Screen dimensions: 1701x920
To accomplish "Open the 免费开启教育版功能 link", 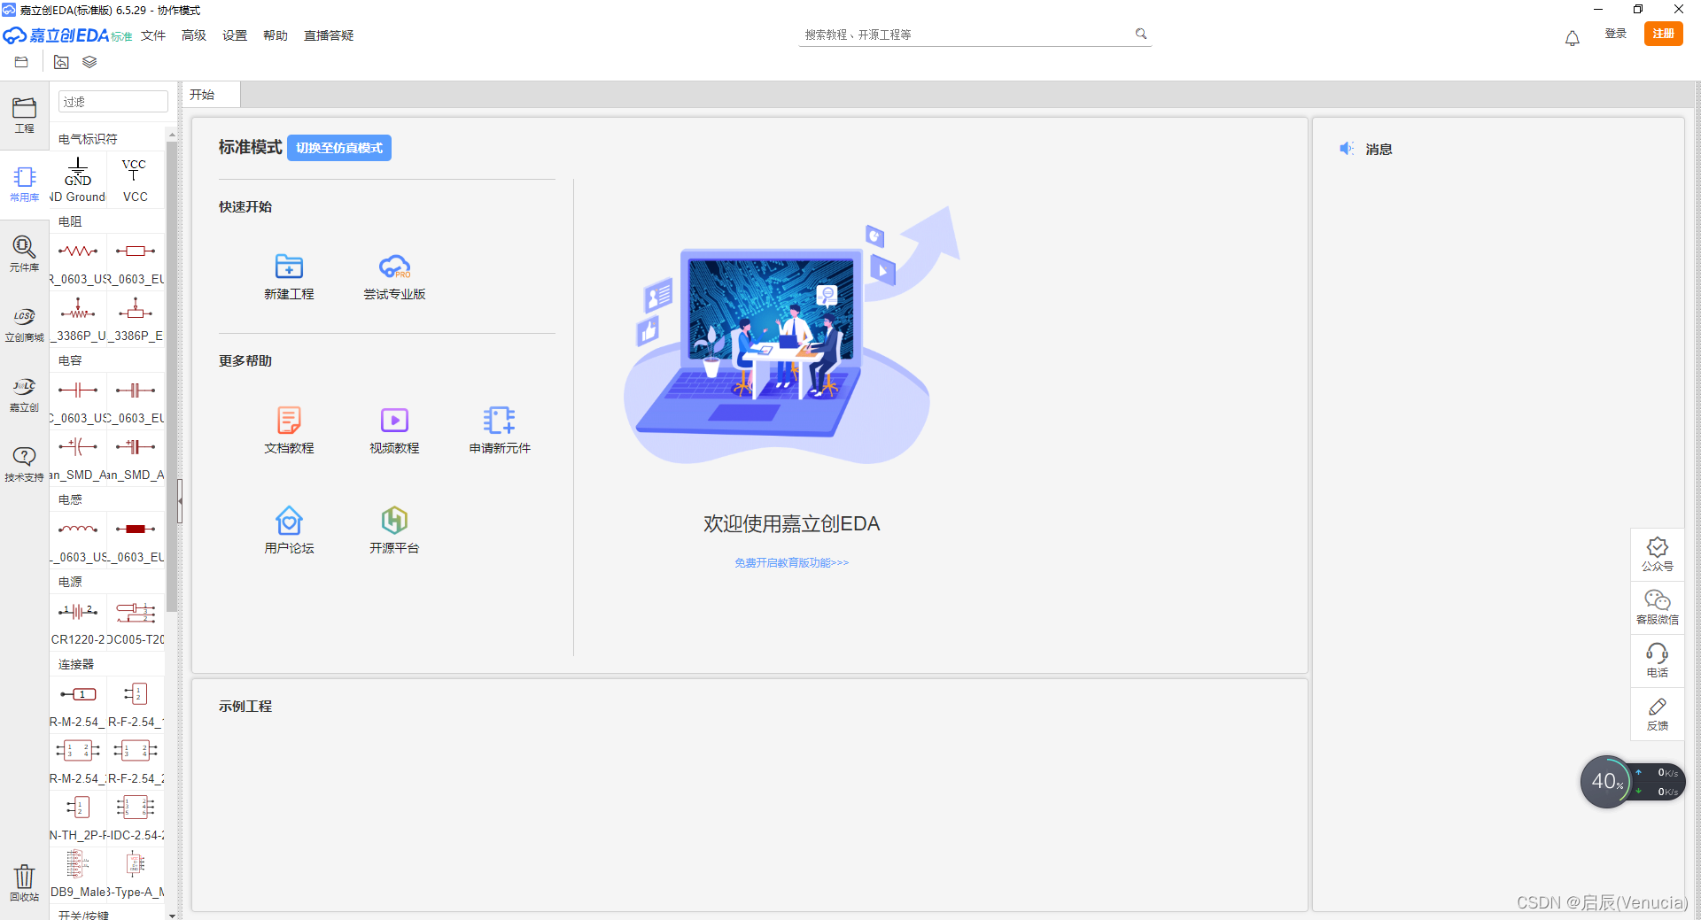I will [x=790, y=562].
